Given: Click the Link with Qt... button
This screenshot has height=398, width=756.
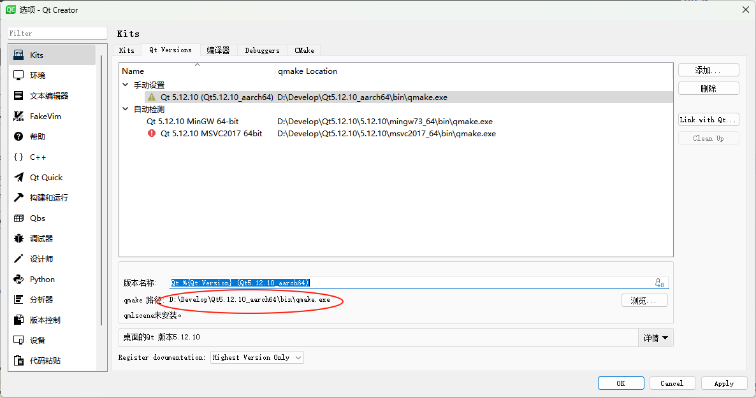Looking at the screenshot, I should (x=708, y=120).
